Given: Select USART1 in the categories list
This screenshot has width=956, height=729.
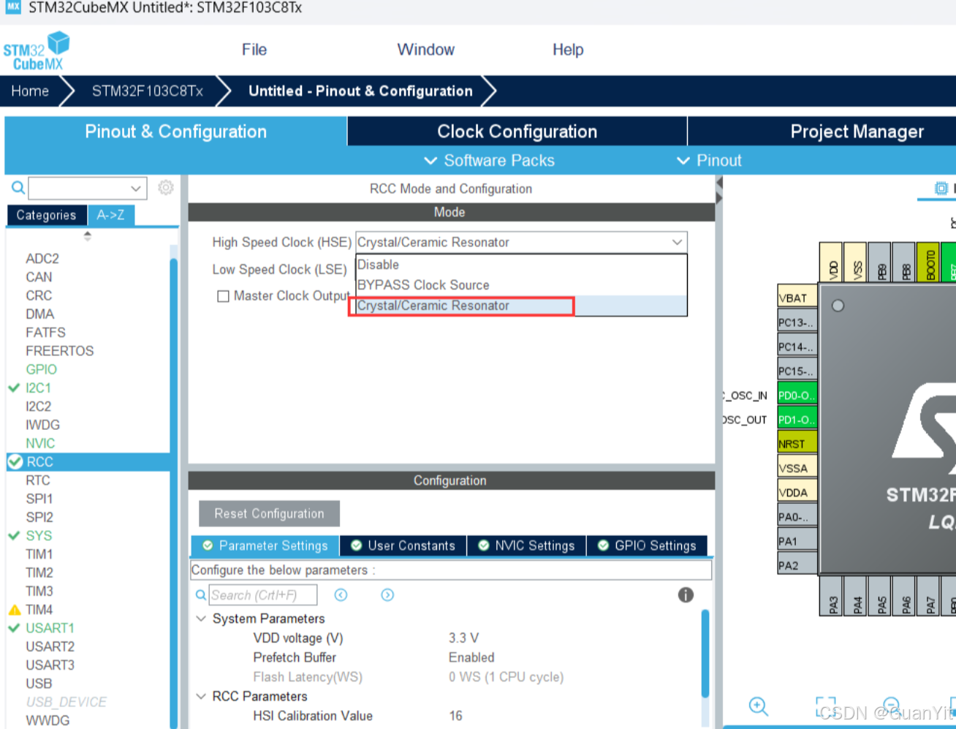Looking at the screenshot, I should 50,628.
